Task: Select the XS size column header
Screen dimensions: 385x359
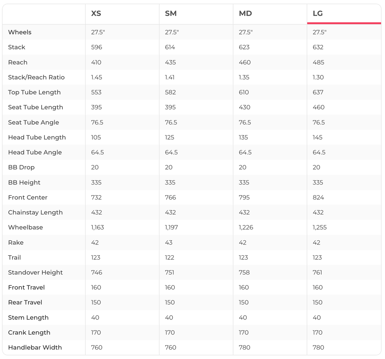Action: (x=96, y=14)
